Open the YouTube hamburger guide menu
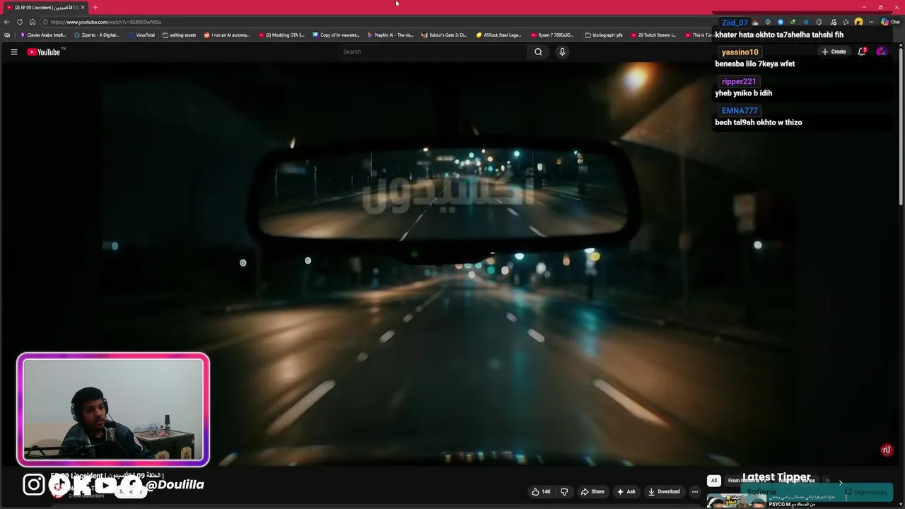 pyautogui.click(x=13, y=52)
